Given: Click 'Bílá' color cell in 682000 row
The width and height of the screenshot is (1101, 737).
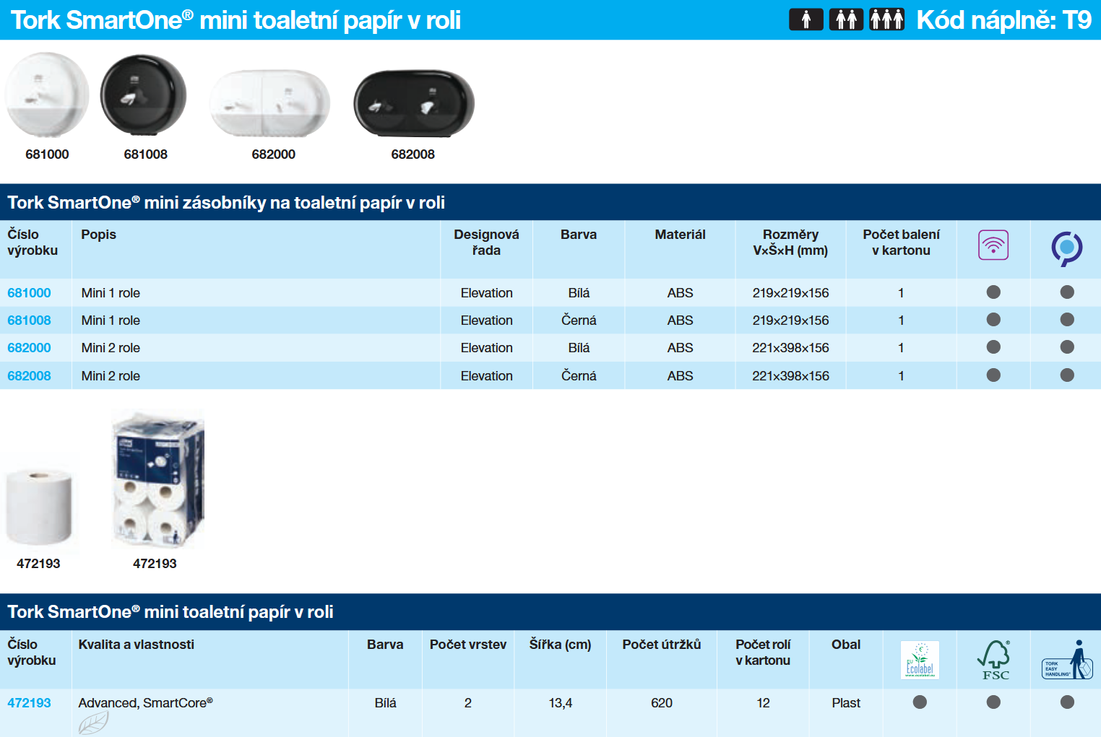Looking at the screenshot, I should coord(579,347).
